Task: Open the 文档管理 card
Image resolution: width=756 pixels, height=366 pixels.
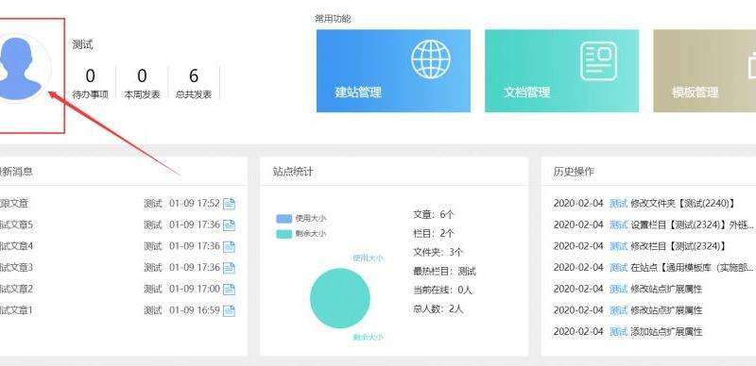Action: coord(561,71)
